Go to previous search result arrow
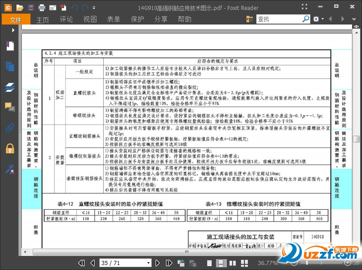The width and height of the screenshot is (362, 270). [x=330, y=19]
